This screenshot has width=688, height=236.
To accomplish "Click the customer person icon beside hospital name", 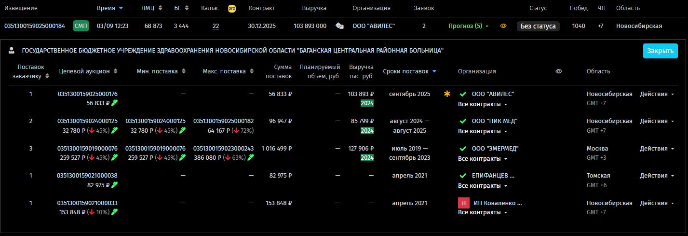I will (x=12, y=51).
